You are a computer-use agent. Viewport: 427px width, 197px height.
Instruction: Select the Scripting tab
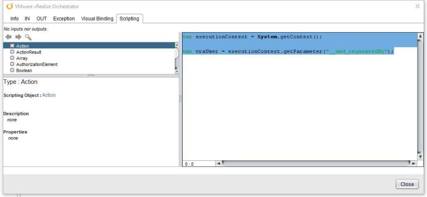click(x=129, y=18)
